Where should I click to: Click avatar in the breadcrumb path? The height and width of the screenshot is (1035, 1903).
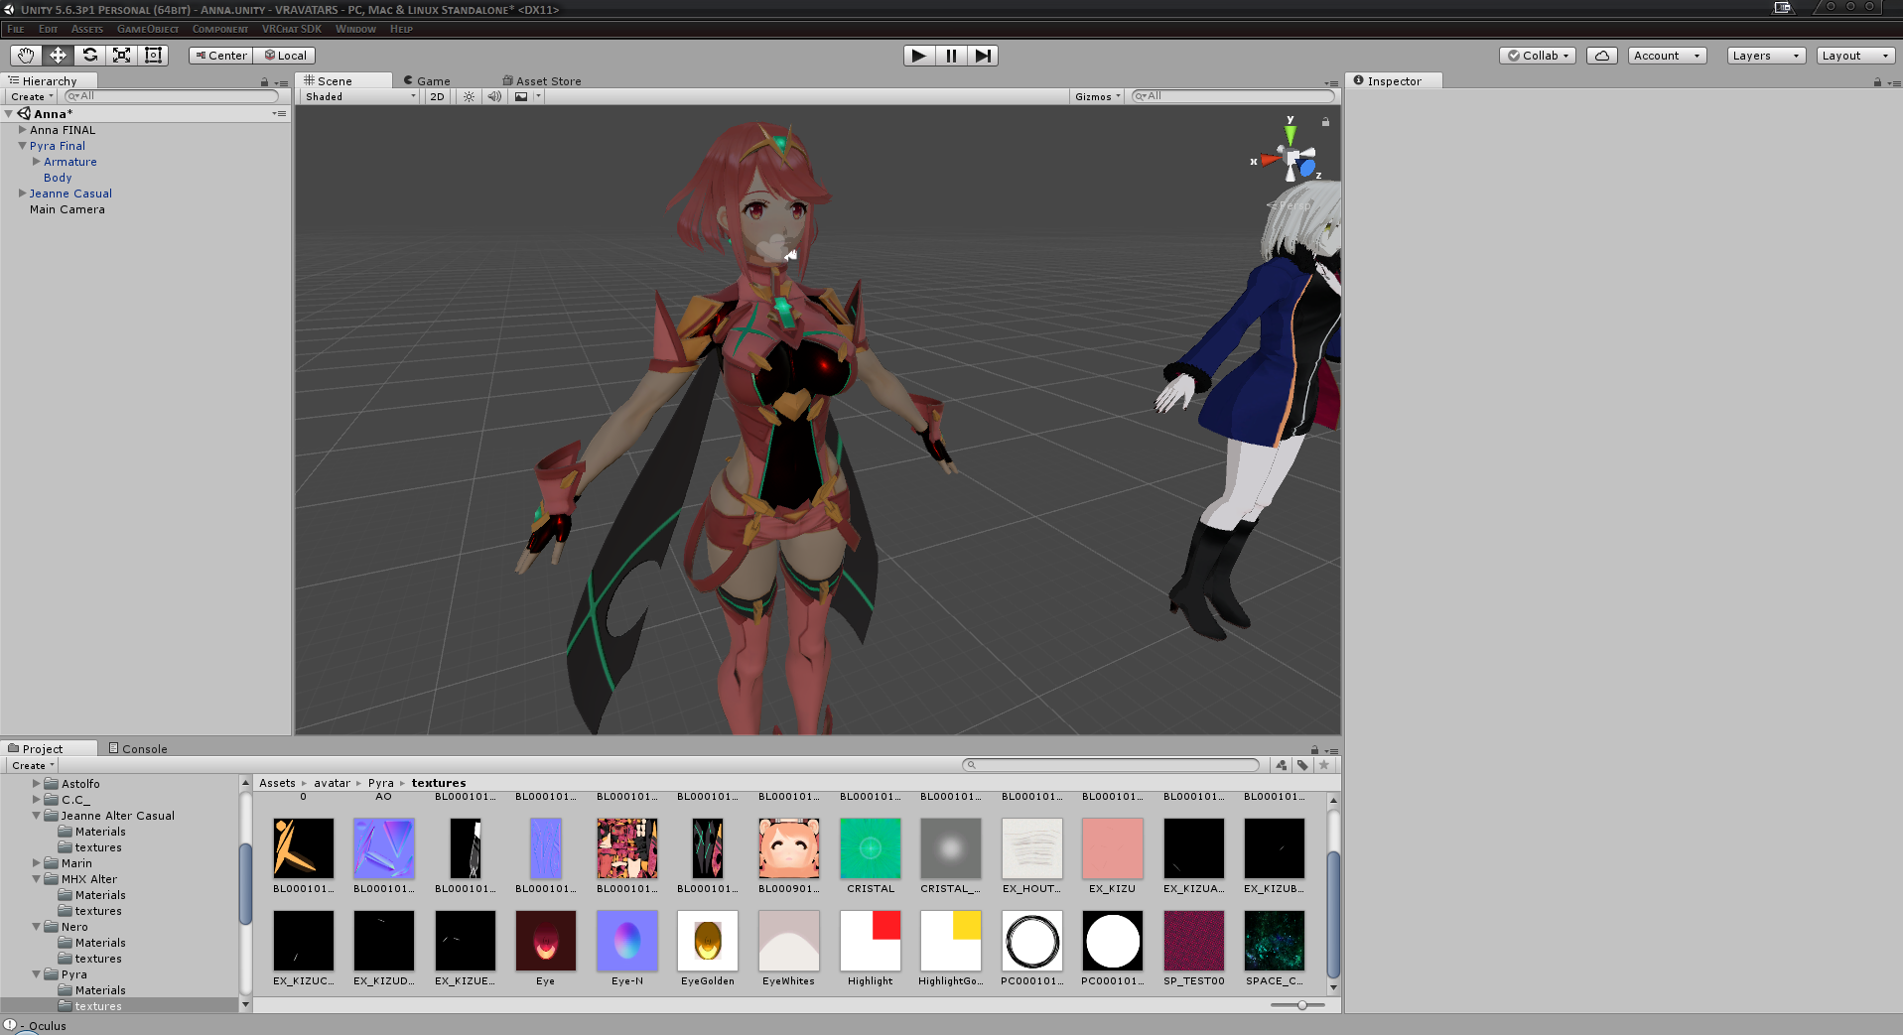click(x=332, y=783)
